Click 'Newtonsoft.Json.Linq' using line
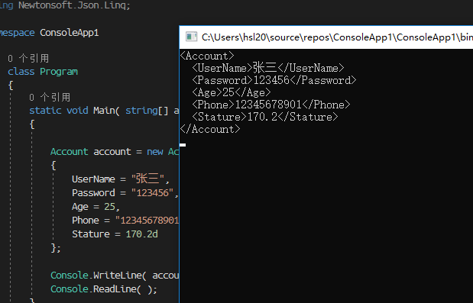Image resolution: width=473 pixels, height=303 pixels. pos(74,5)
